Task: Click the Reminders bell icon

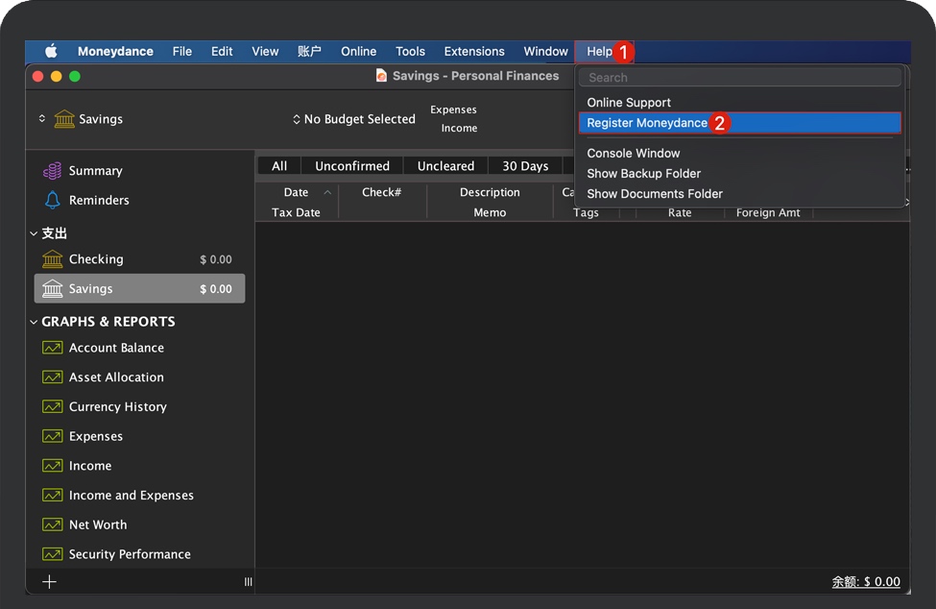Action: [x=53, y=200]
